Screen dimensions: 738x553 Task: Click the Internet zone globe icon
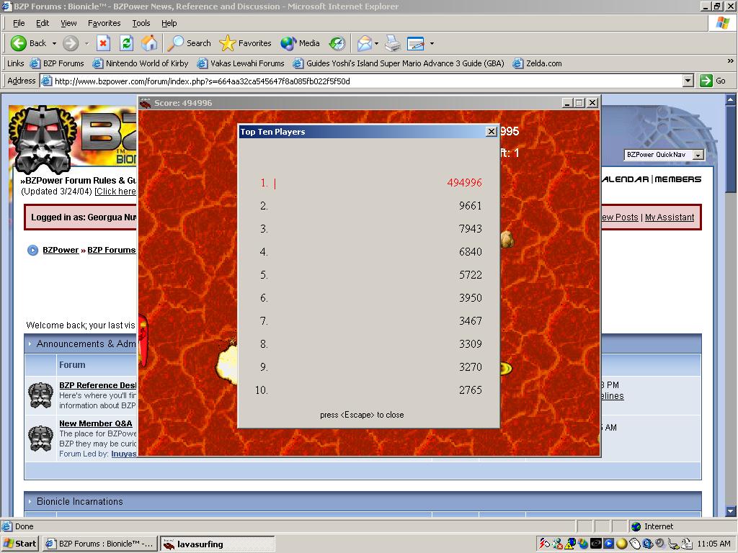tap(636, 526)
